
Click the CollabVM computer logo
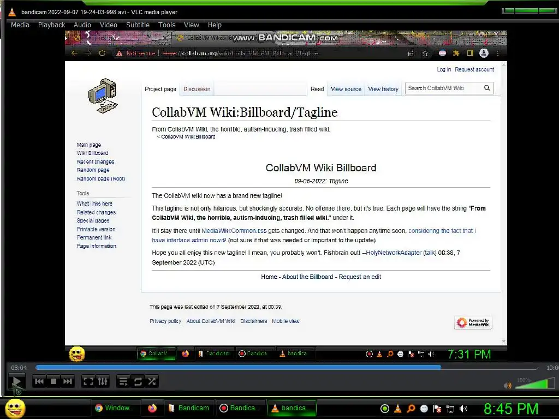(103, 96)
